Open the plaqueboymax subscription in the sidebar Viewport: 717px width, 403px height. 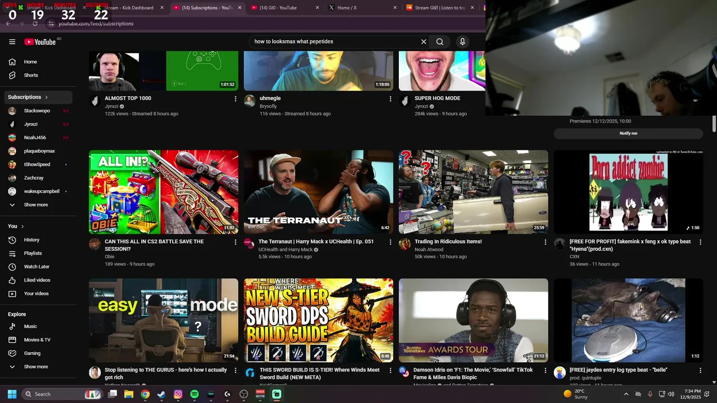[x=37, y=151]
